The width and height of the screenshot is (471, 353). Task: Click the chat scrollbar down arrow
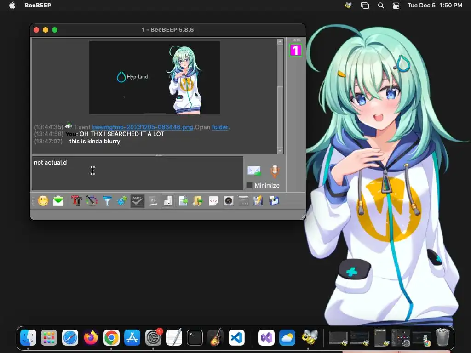280,151
